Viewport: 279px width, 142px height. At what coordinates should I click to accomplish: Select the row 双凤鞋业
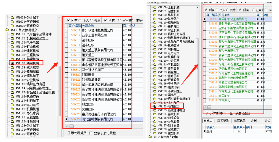[x=104, y=75]
